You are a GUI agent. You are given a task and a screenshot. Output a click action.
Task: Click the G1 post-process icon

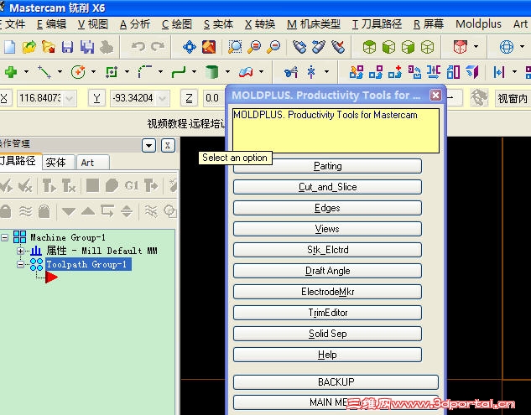coord(132,185)
